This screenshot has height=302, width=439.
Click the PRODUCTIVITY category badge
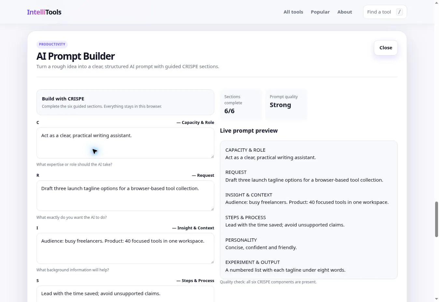point(52,44)
